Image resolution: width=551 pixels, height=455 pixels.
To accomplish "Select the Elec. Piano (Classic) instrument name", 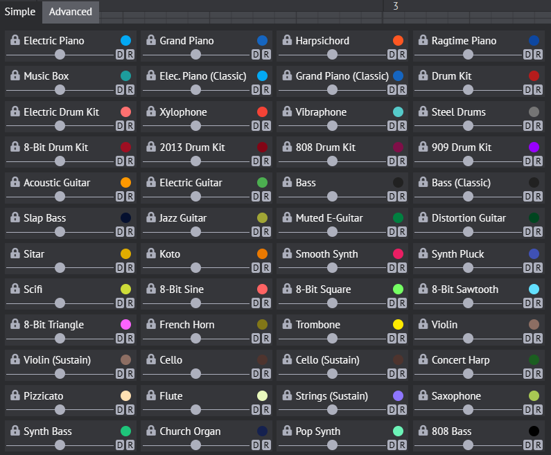I will 203,76.
